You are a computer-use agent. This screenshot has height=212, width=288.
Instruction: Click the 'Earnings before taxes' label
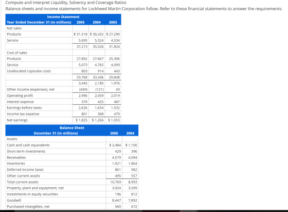(x=24, y=108)
